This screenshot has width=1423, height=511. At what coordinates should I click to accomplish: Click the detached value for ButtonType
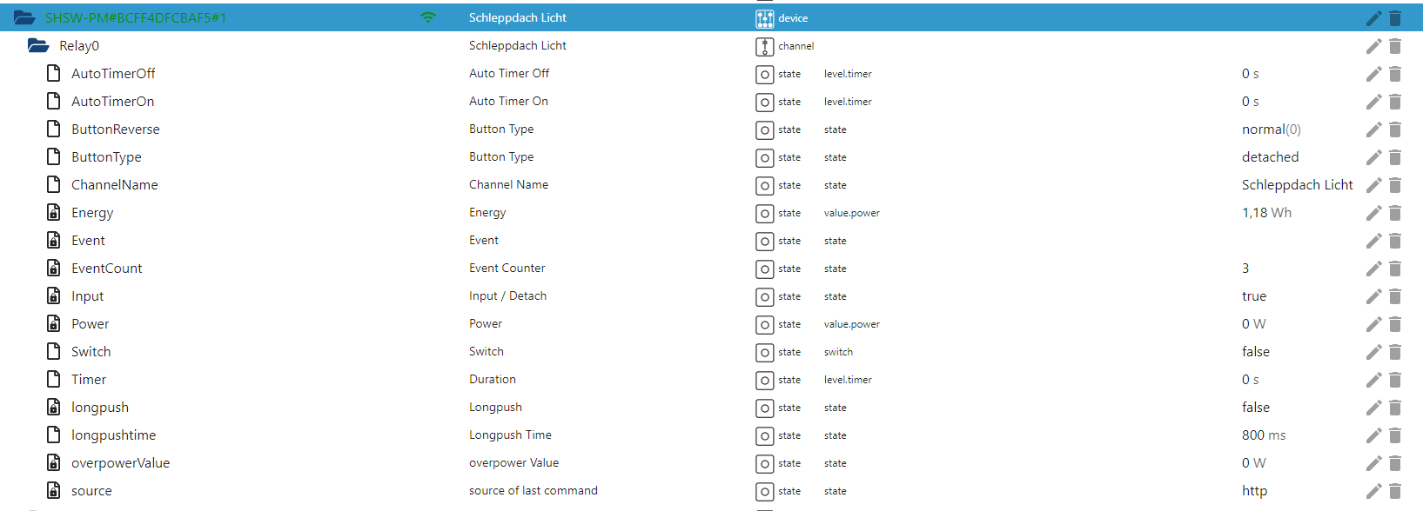(x=1270, y=157)
